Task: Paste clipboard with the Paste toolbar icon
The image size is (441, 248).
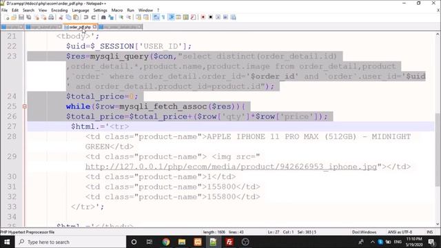Action: [76, 17]
